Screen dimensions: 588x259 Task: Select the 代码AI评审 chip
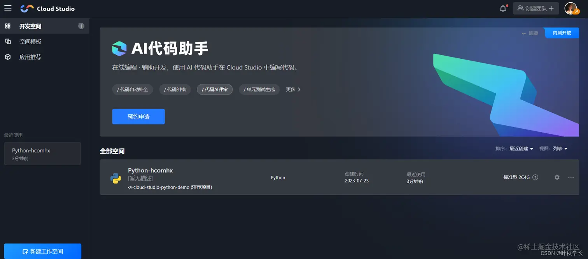(x=215, y=90)
